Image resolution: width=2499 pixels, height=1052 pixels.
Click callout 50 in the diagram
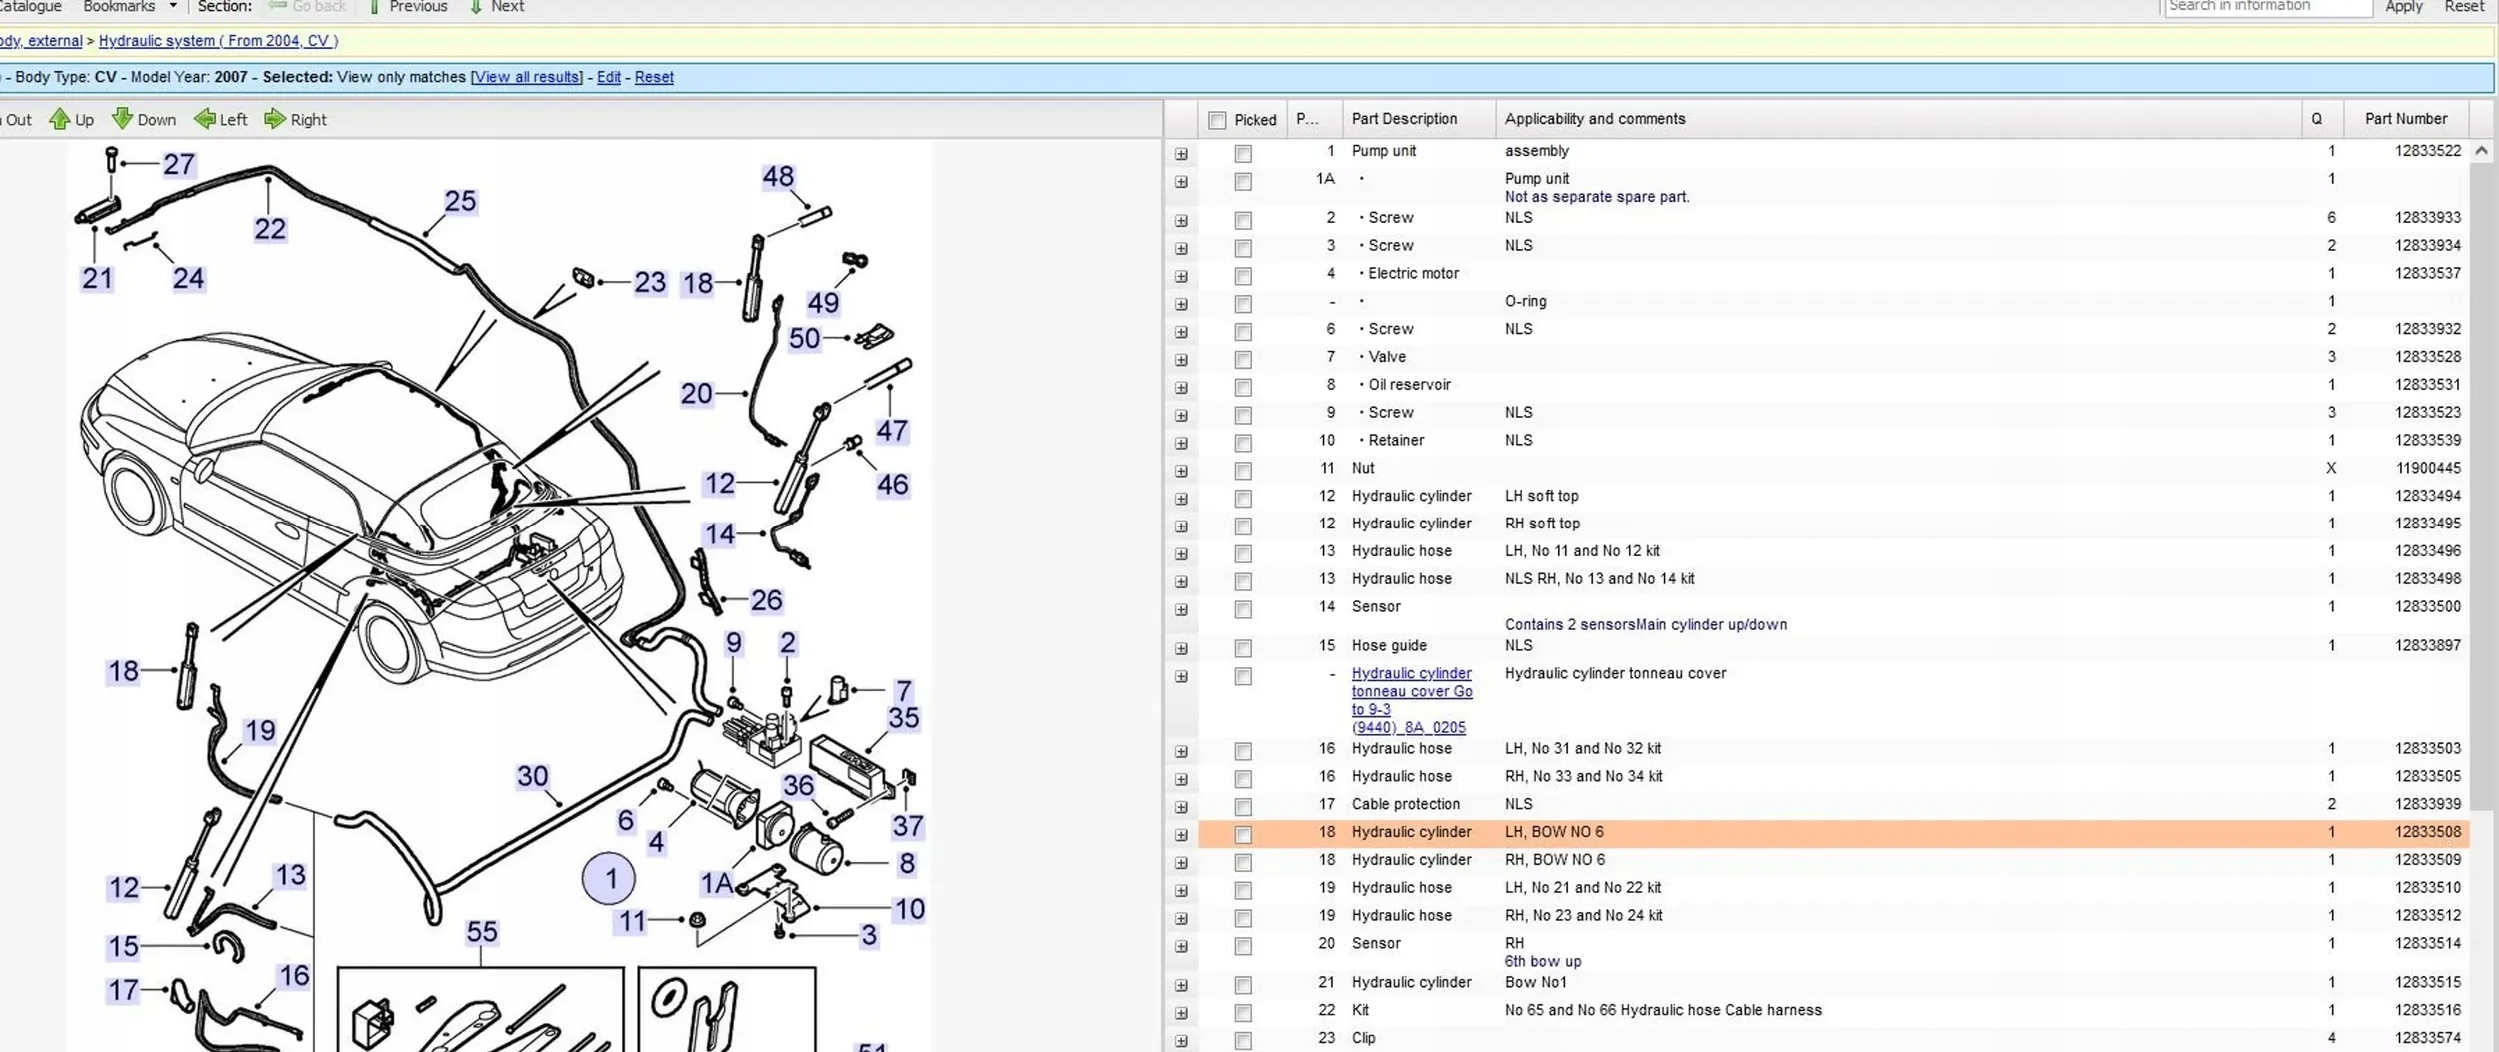tap(804, 338)
